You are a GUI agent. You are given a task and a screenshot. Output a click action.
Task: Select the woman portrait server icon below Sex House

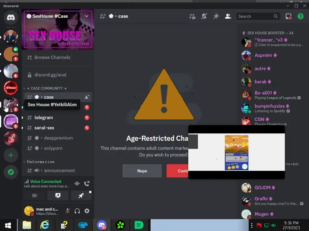coord(11,138)
